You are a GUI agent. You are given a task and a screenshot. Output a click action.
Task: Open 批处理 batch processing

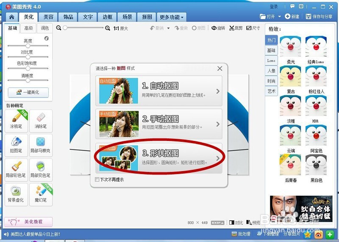(241, 234)
